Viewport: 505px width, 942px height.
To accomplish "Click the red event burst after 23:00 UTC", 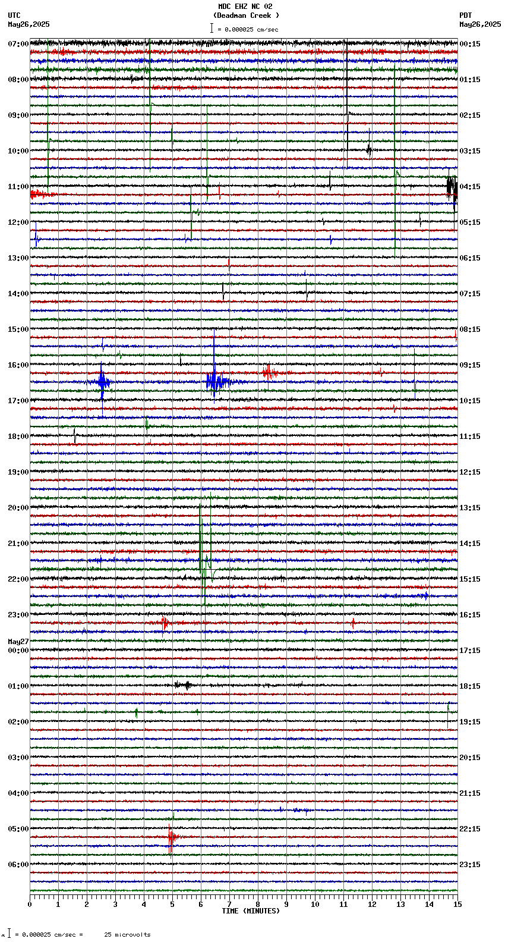I will [x=165, y=623].
